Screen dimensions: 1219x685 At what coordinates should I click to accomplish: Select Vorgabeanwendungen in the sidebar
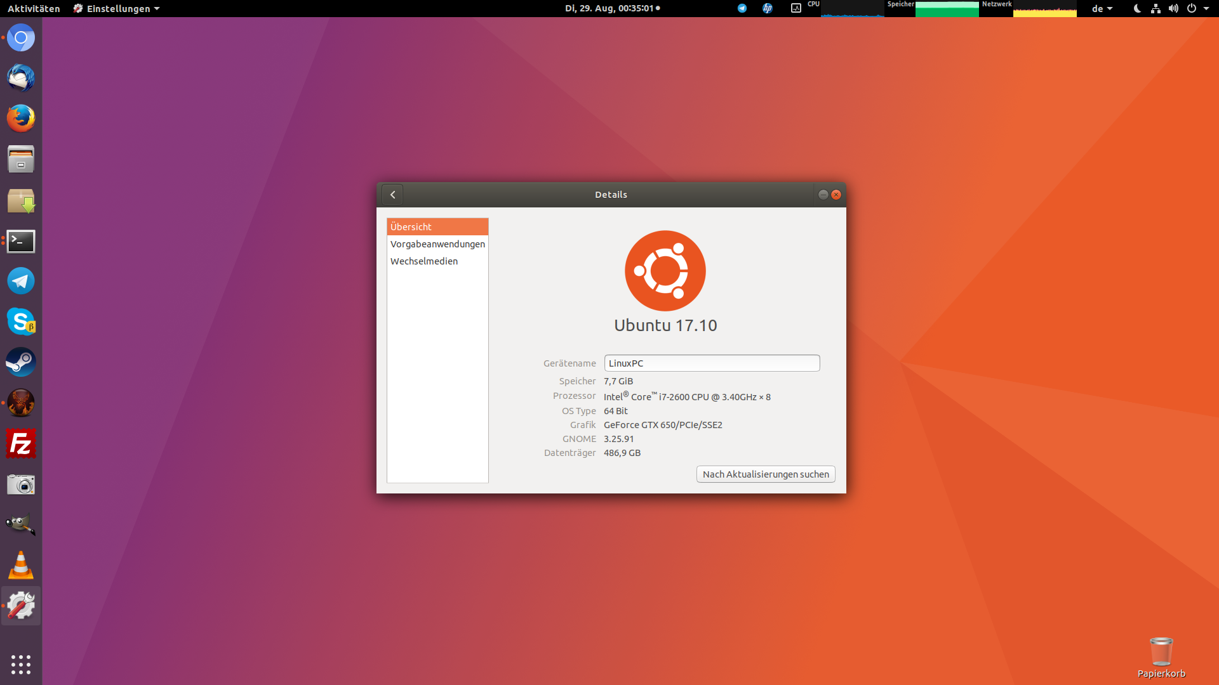(437, 244)
